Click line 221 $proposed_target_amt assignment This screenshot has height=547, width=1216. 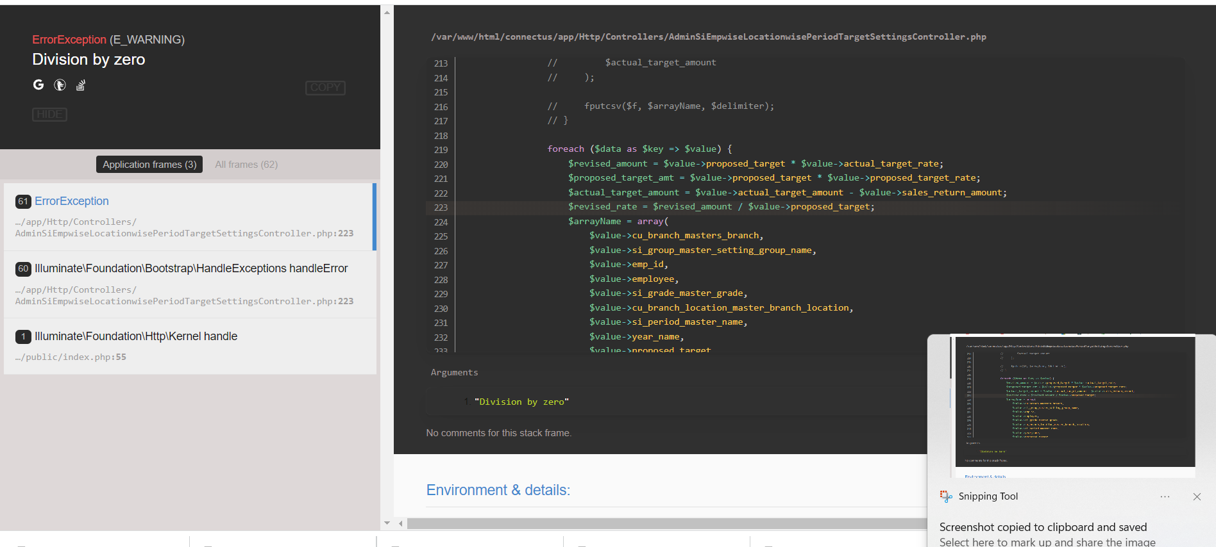point(774,178)
